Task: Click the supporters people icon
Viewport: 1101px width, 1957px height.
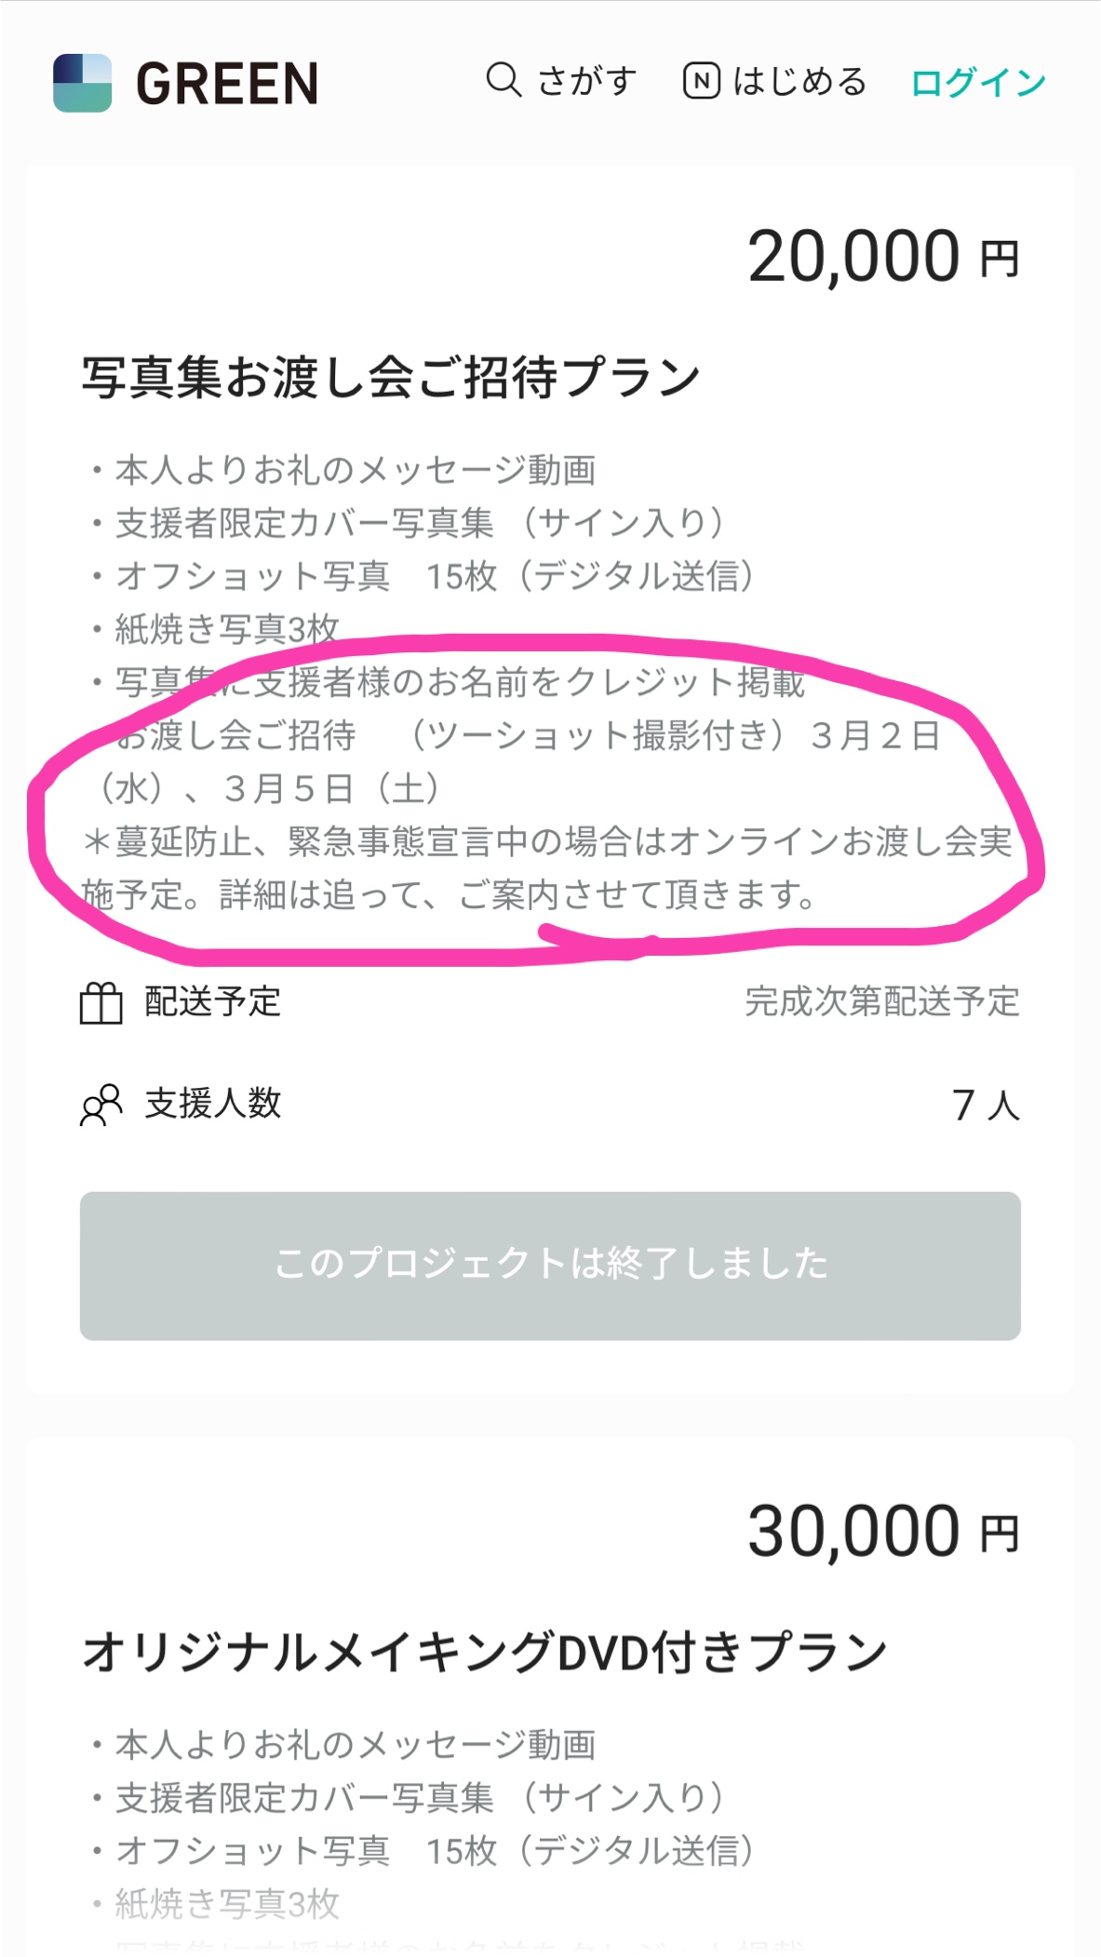Action: (x=101, y=1105)
